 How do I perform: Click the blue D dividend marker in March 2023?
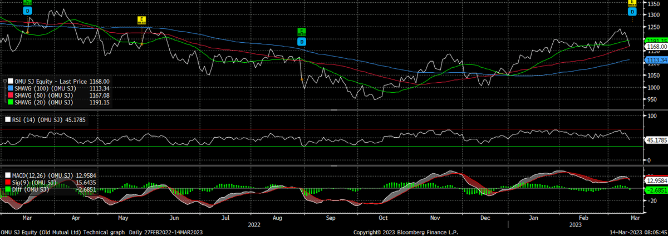tap(632, 11)
